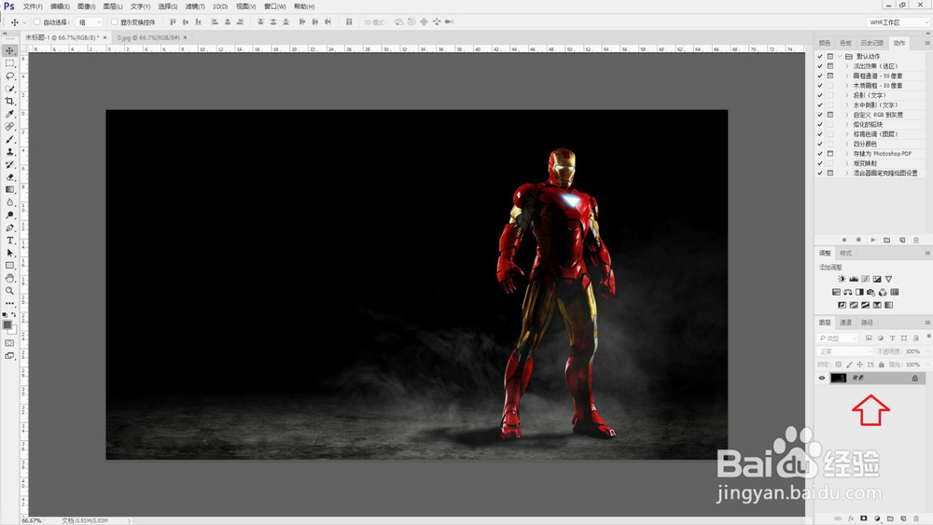Toggle checkmark for 四分颜色 action
Viewport: 933px width, 525px height.
click(x=820, y=144)
